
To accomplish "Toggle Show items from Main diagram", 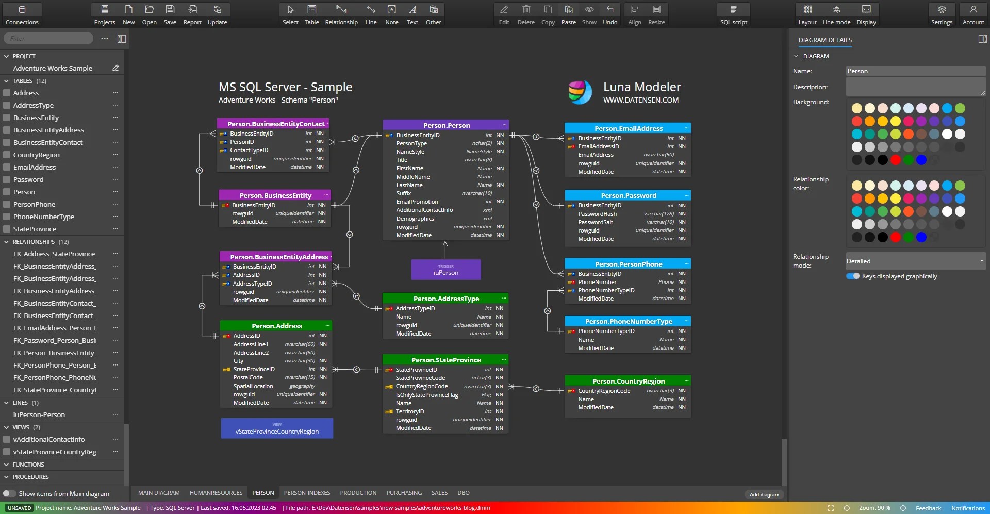I will (x=9, y=493).
